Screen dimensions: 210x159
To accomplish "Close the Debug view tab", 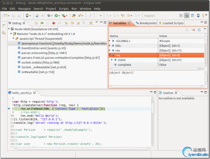I will (24, 23).
